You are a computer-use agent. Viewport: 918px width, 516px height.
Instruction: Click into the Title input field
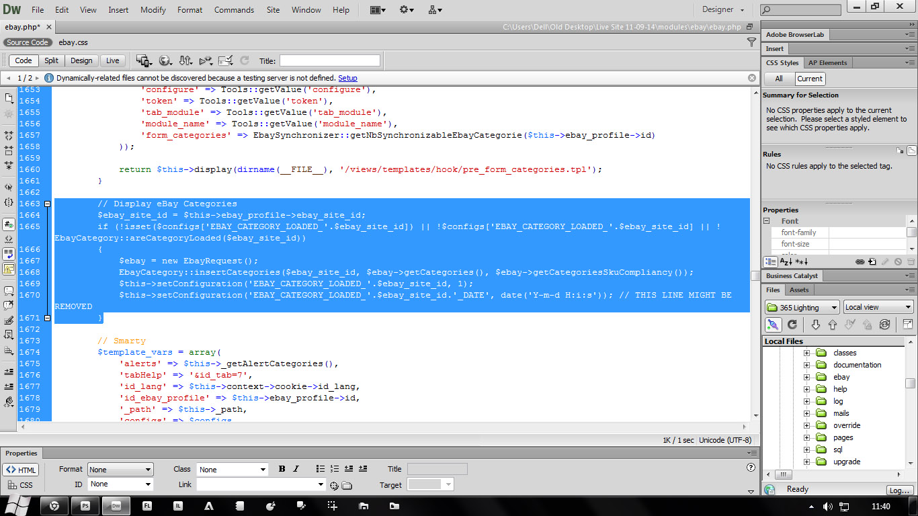[329, 60]
